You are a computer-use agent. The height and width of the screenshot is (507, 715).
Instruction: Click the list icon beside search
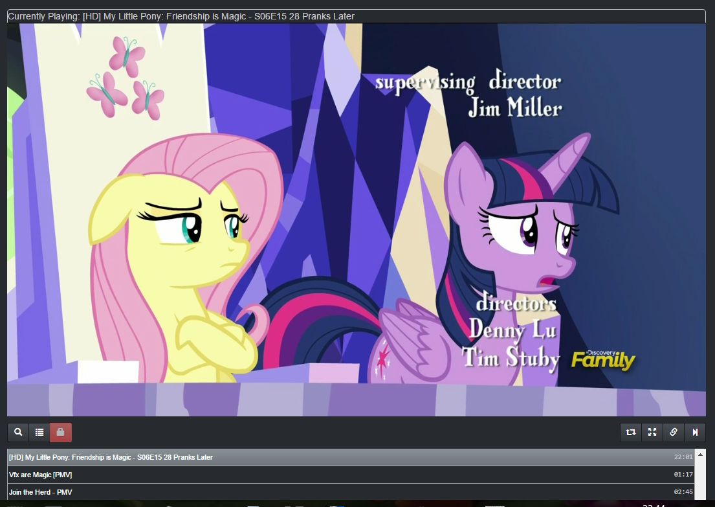pyautogui.click(x=39, y=432)
